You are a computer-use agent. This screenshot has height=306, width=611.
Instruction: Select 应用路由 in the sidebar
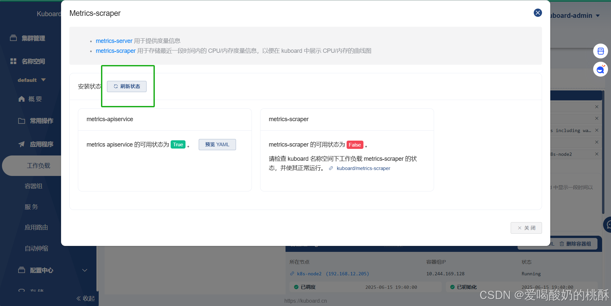(36, 227)
